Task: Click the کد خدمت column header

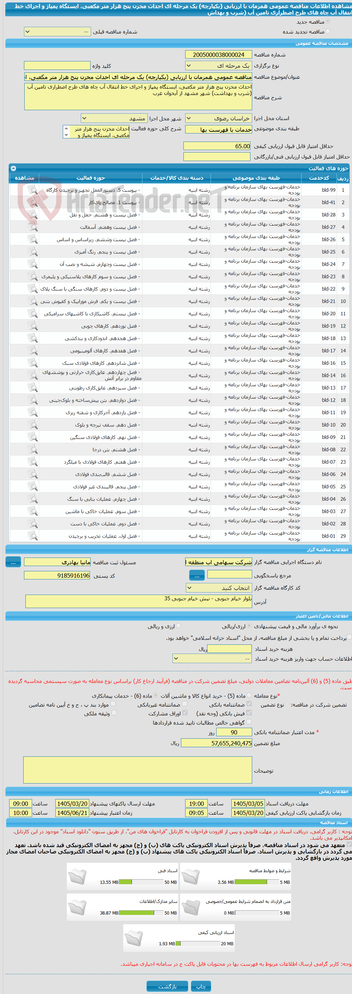Action: point(319,178)
